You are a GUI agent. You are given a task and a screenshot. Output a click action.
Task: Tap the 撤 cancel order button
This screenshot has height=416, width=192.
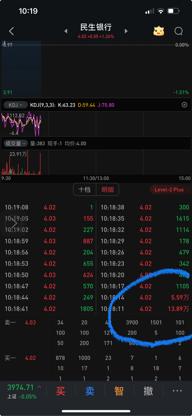click(x=148, y=391)
